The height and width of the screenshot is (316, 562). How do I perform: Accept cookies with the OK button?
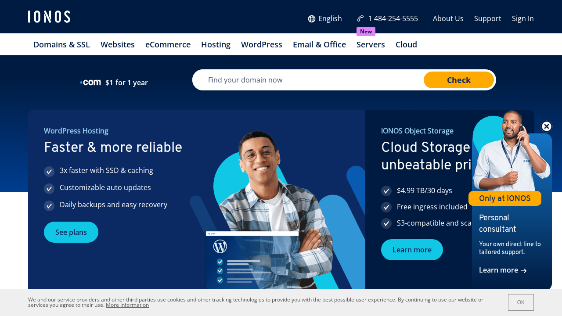coord(521,302)
